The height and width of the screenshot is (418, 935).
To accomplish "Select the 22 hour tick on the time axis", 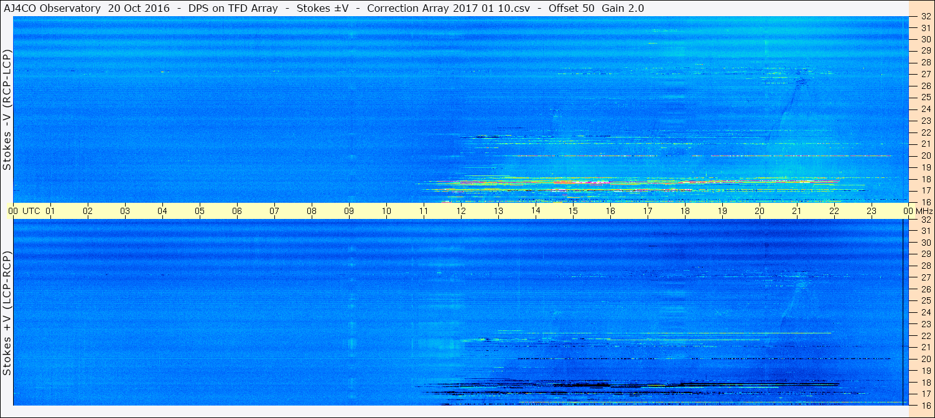I will [x=834, y=211].
